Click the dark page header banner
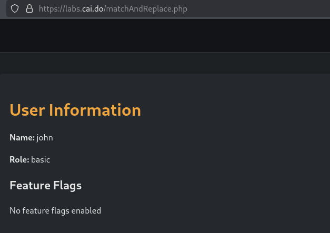Viewport: 330px width, 233px height. pyautogui.click(x=165, y=35)
